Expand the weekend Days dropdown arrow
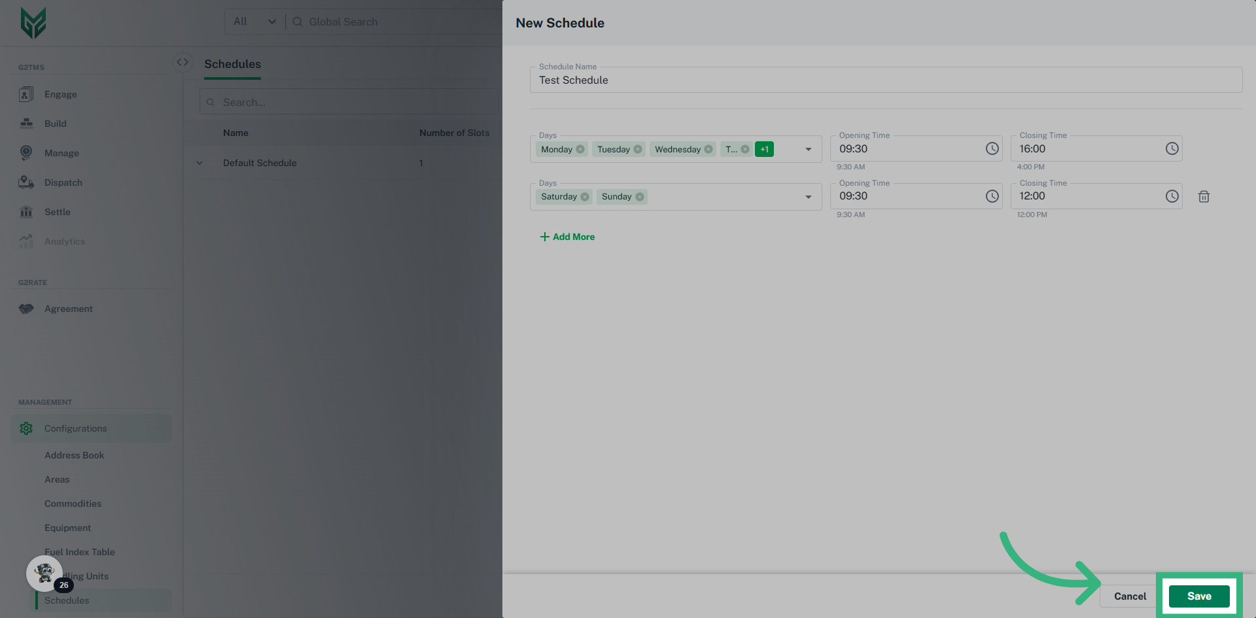Image resolution: width=1256 pixels, height=618 pixels. tap(809, 197)
